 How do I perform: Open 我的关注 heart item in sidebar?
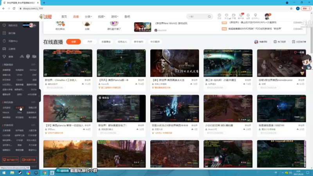13,25
